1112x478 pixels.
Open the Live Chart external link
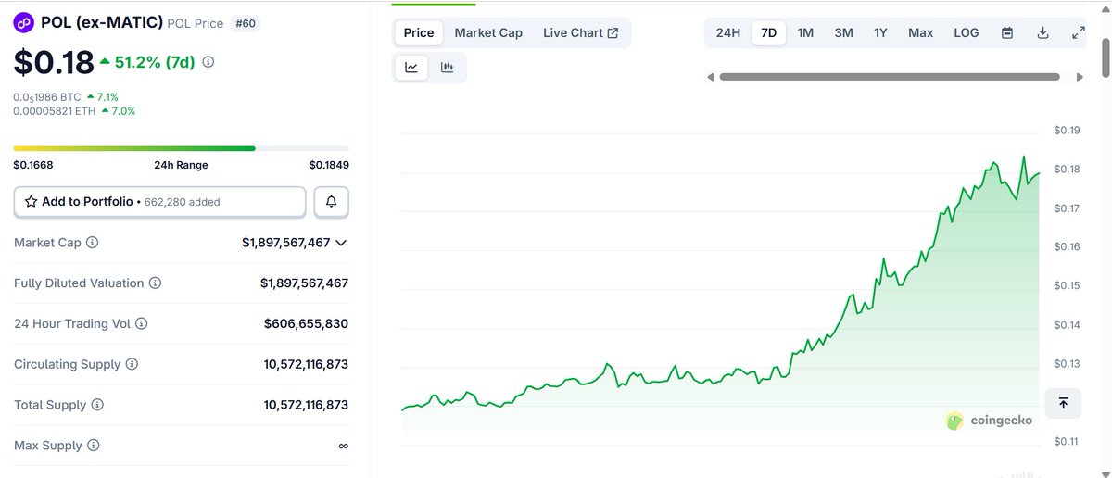(x=580, y=32)
